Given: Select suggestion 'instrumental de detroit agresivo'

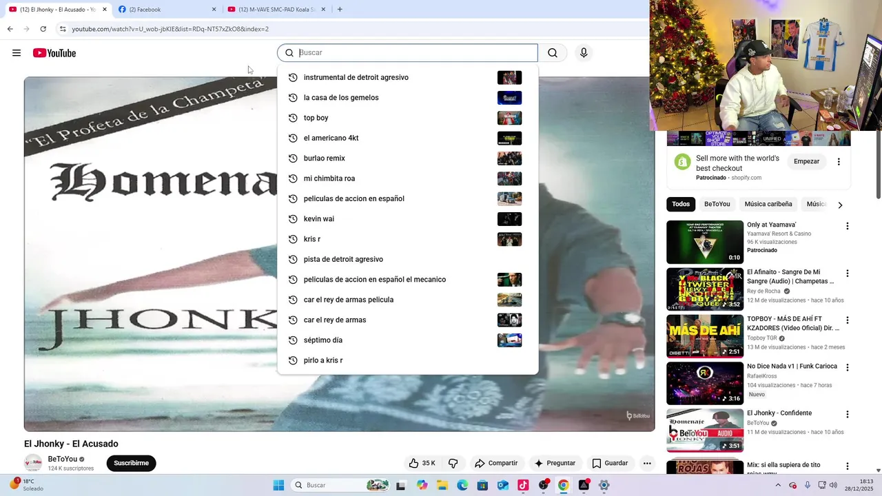Looking at the screenshot, I should (407, 77).
